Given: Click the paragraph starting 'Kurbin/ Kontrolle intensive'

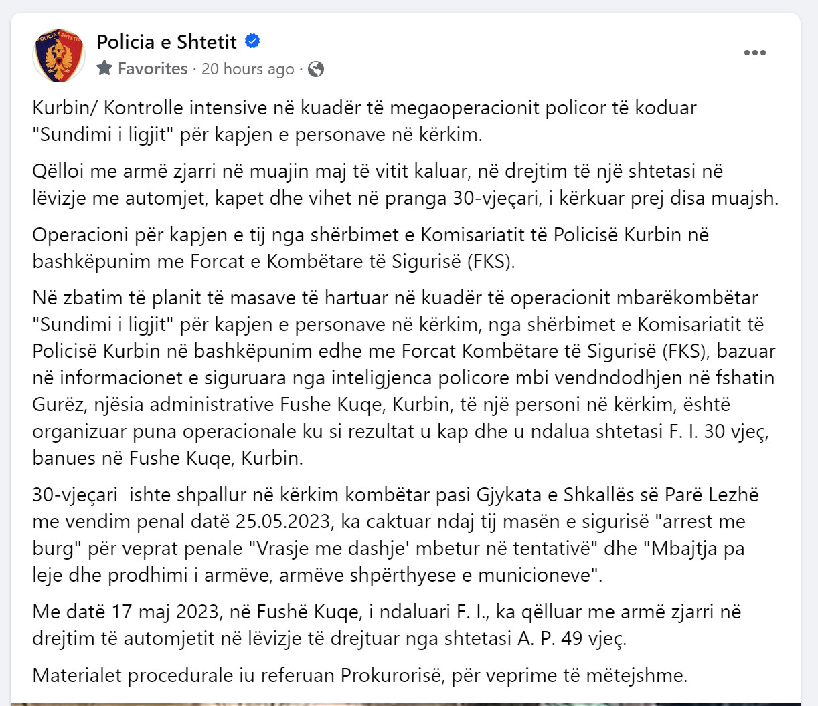Looking at the screenshot, I should coord(365,121).
